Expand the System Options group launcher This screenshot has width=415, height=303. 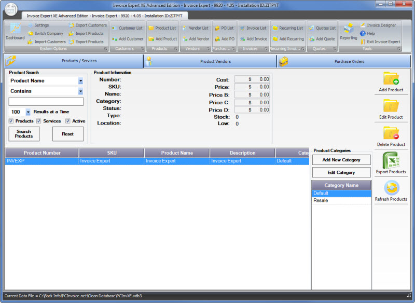point(106,49)
